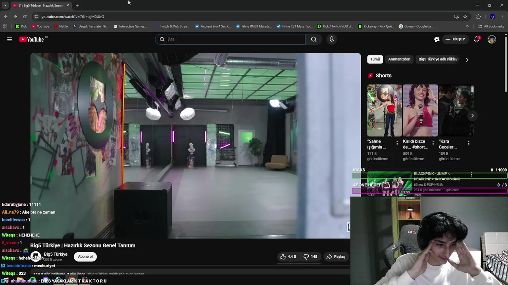Open the BLACKPINK - JUMP video title
The width and height of the screenshot is (508, 285).
pos(437,176)
